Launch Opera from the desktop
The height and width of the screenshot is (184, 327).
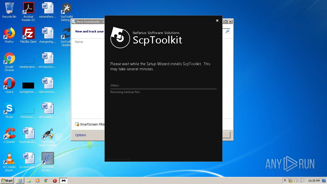(9, 85)
